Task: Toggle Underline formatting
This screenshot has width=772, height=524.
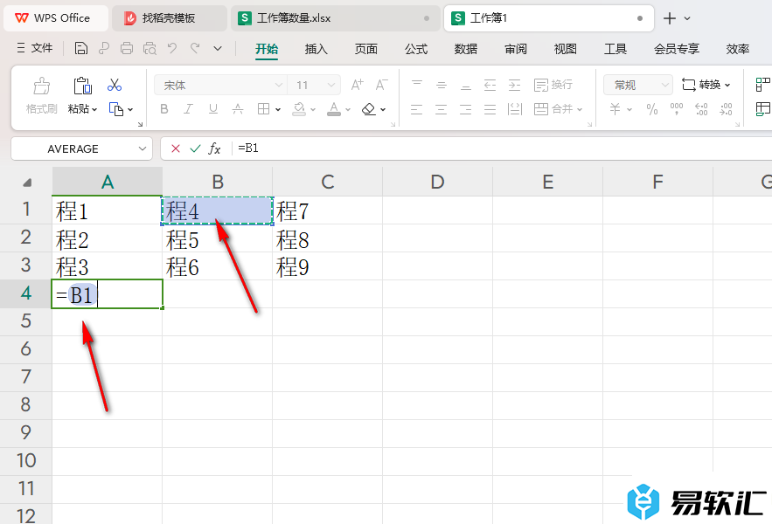Action: (x=212, y=109)
